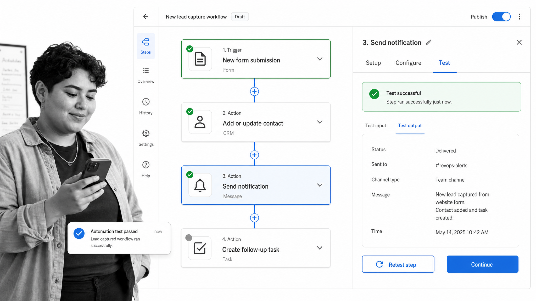The height and width of the screenshot is (301, 536).
Task: Click the green check on the Trigger step
Action: tap(190, 49)
